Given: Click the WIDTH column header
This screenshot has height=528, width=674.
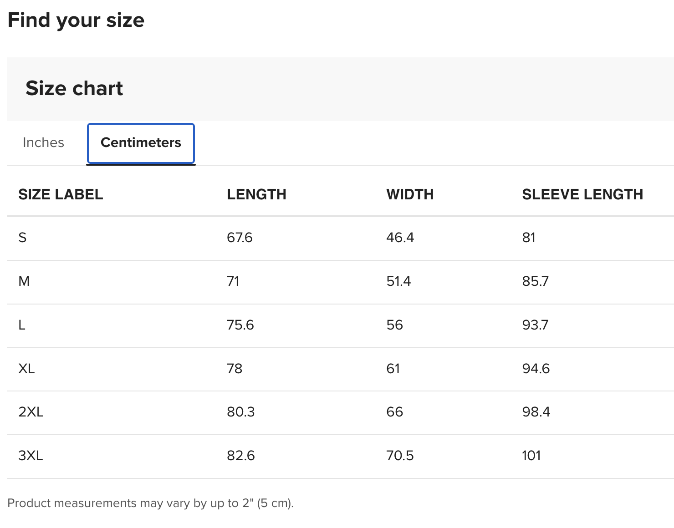Looking at the screenshot, I should [410, 194].
